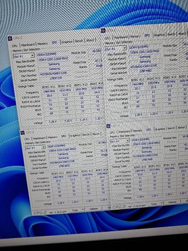Switch to the Bench tab in the Slot #4 window

(171, 128)
